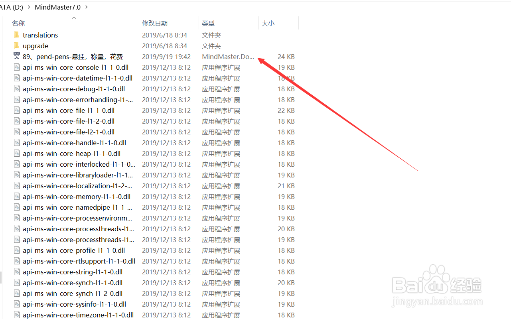Click the DLL icon of api-ms-win-core-file-l2-1-0.dll
The image size is (511, 319).
coord(16,132)
